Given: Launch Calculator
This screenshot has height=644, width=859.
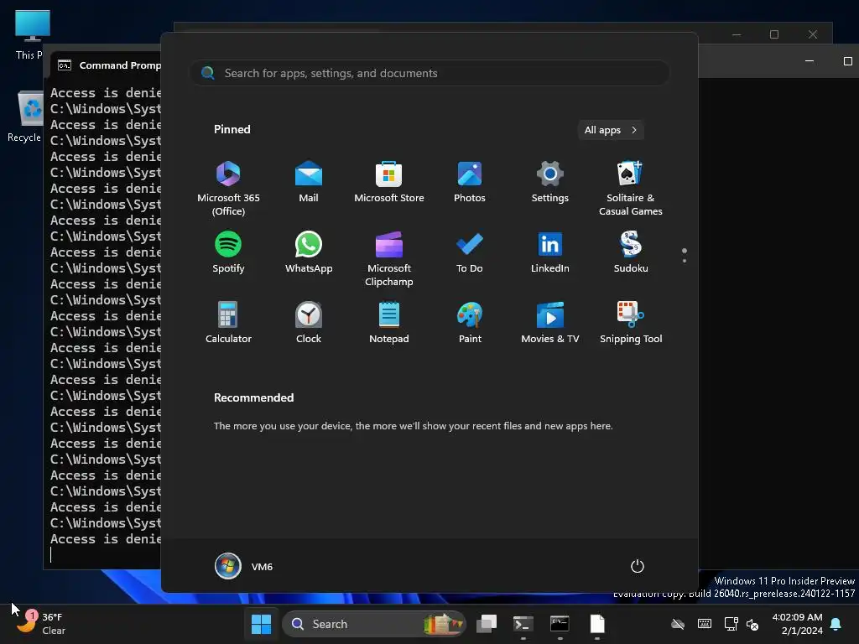Looking at the screenshot, I should 228,323.
